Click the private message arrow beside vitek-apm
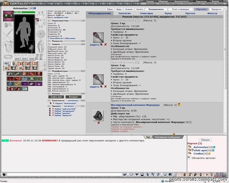This screenshot has height=183, width=229. coord(190,150)
